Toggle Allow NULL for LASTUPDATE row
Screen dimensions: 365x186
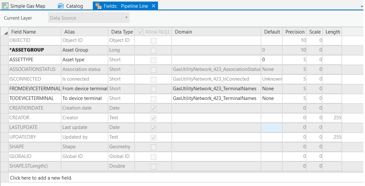pyautogui.click(x=153, y=128)
